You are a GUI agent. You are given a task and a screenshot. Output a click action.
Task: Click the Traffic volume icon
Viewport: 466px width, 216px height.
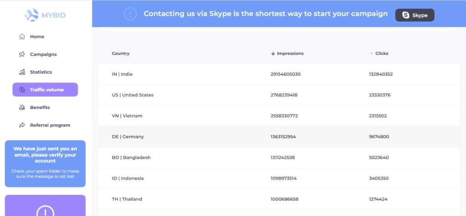tap(22, 90)
